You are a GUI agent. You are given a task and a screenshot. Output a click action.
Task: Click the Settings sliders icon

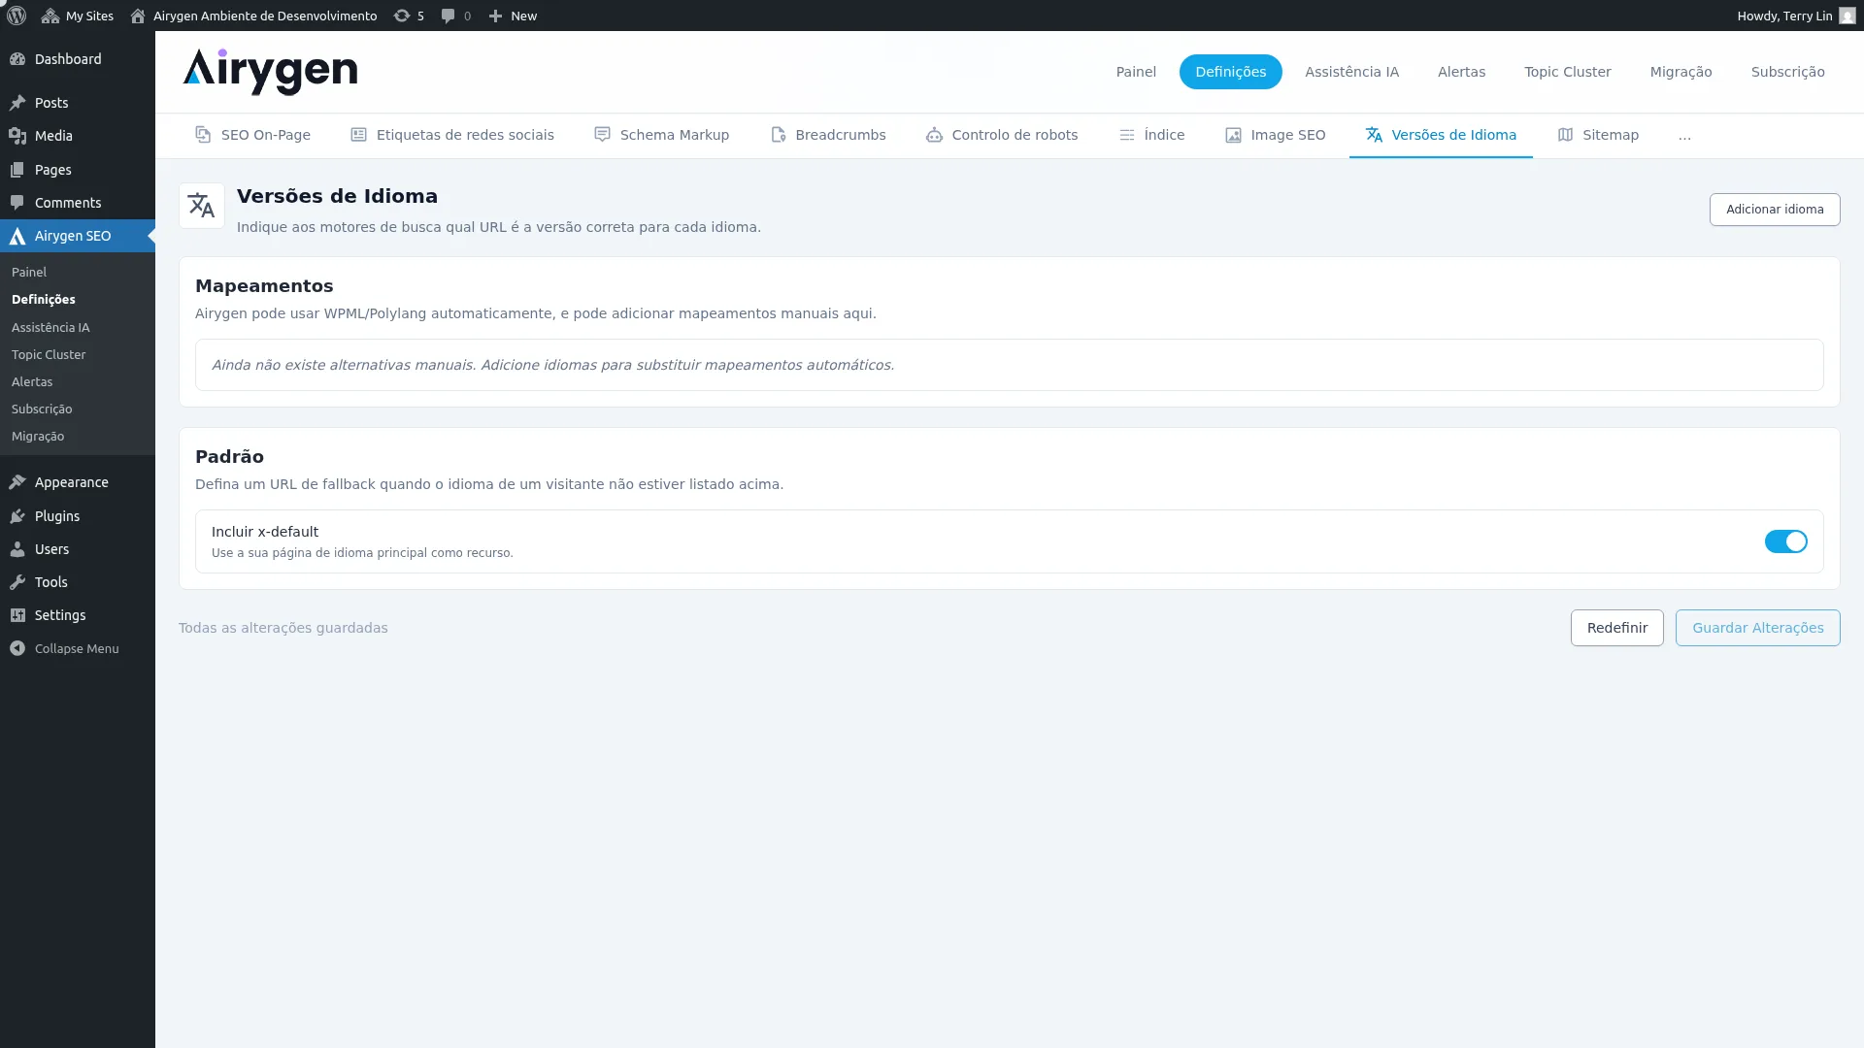[x=17, y=615]
